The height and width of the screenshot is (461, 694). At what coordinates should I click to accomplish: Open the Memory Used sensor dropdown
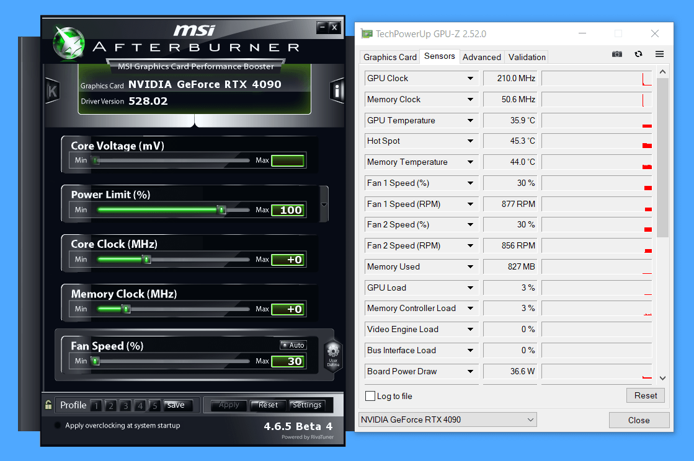tap(470, 266)
